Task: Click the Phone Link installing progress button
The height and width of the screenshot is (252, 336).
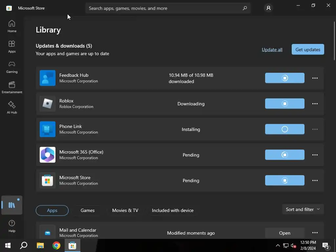Action: [x=284, y=129]
